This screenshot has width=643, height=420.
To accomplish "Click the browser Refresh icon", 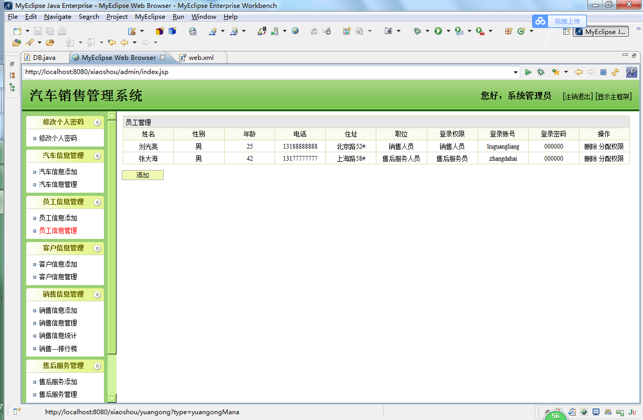I will click(615, 72).
